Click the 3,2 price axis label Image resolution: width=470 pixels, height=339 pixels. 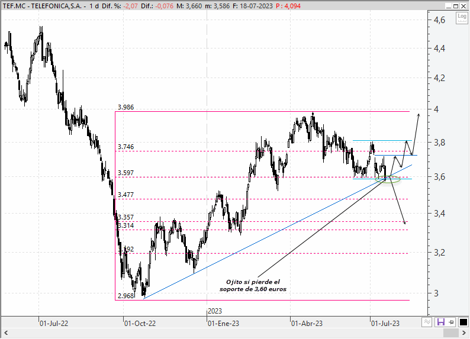tap(440, 253)
